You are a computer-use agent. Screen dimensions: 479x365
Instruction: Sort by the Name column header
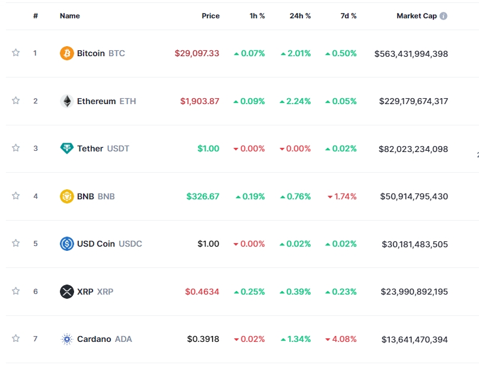pyautogui.click(x=70, y=16)
